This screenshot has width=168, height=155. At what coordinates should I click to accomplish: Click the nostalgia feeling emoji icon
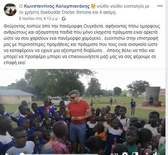[93, 6]
